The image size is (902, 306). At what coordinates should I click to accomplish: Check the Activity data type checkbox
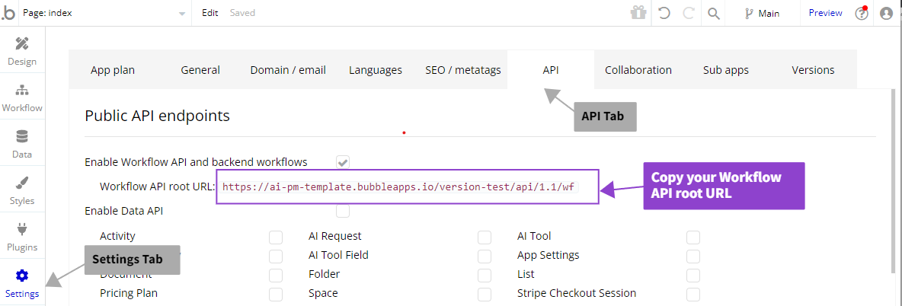click(x=275, y=237)
